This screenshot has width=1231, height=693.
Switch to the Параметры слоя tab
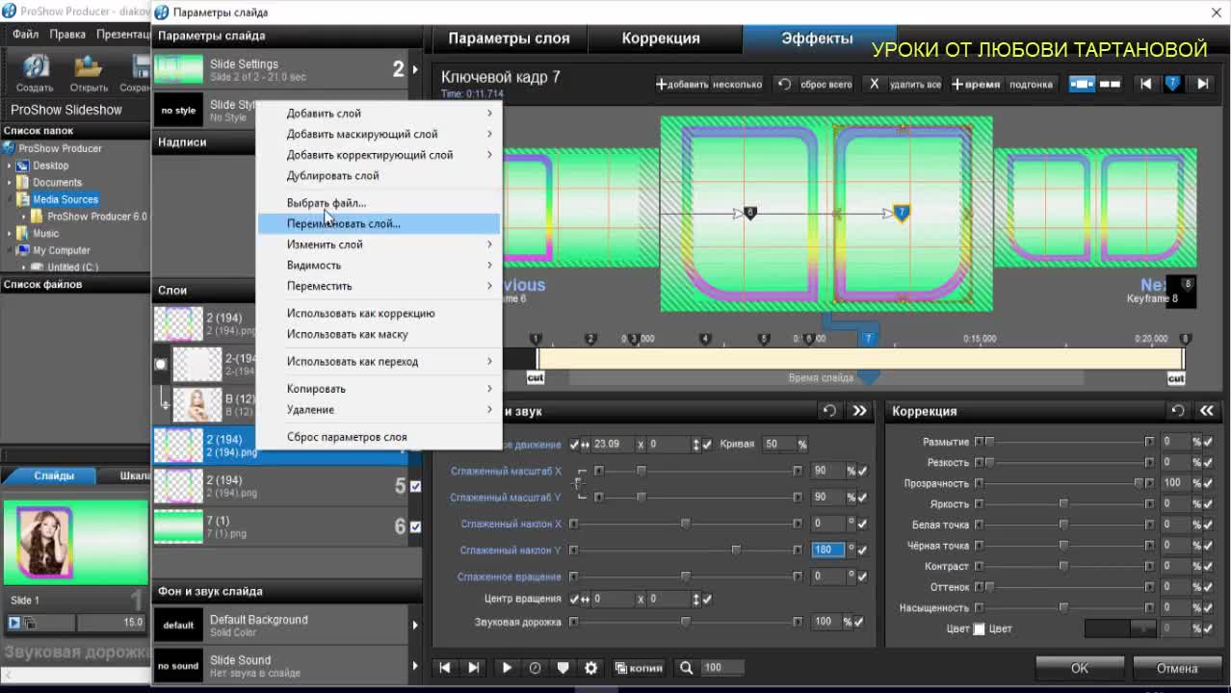pyautogui.click(x=509, y=38)
